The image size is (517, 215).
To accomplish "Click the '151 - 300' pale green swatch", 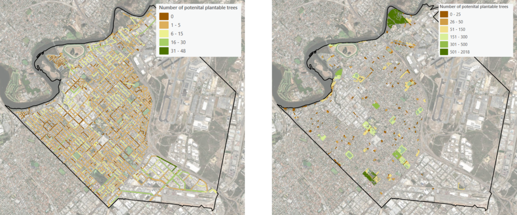I will pyautogui.click(x=443, y=37).
